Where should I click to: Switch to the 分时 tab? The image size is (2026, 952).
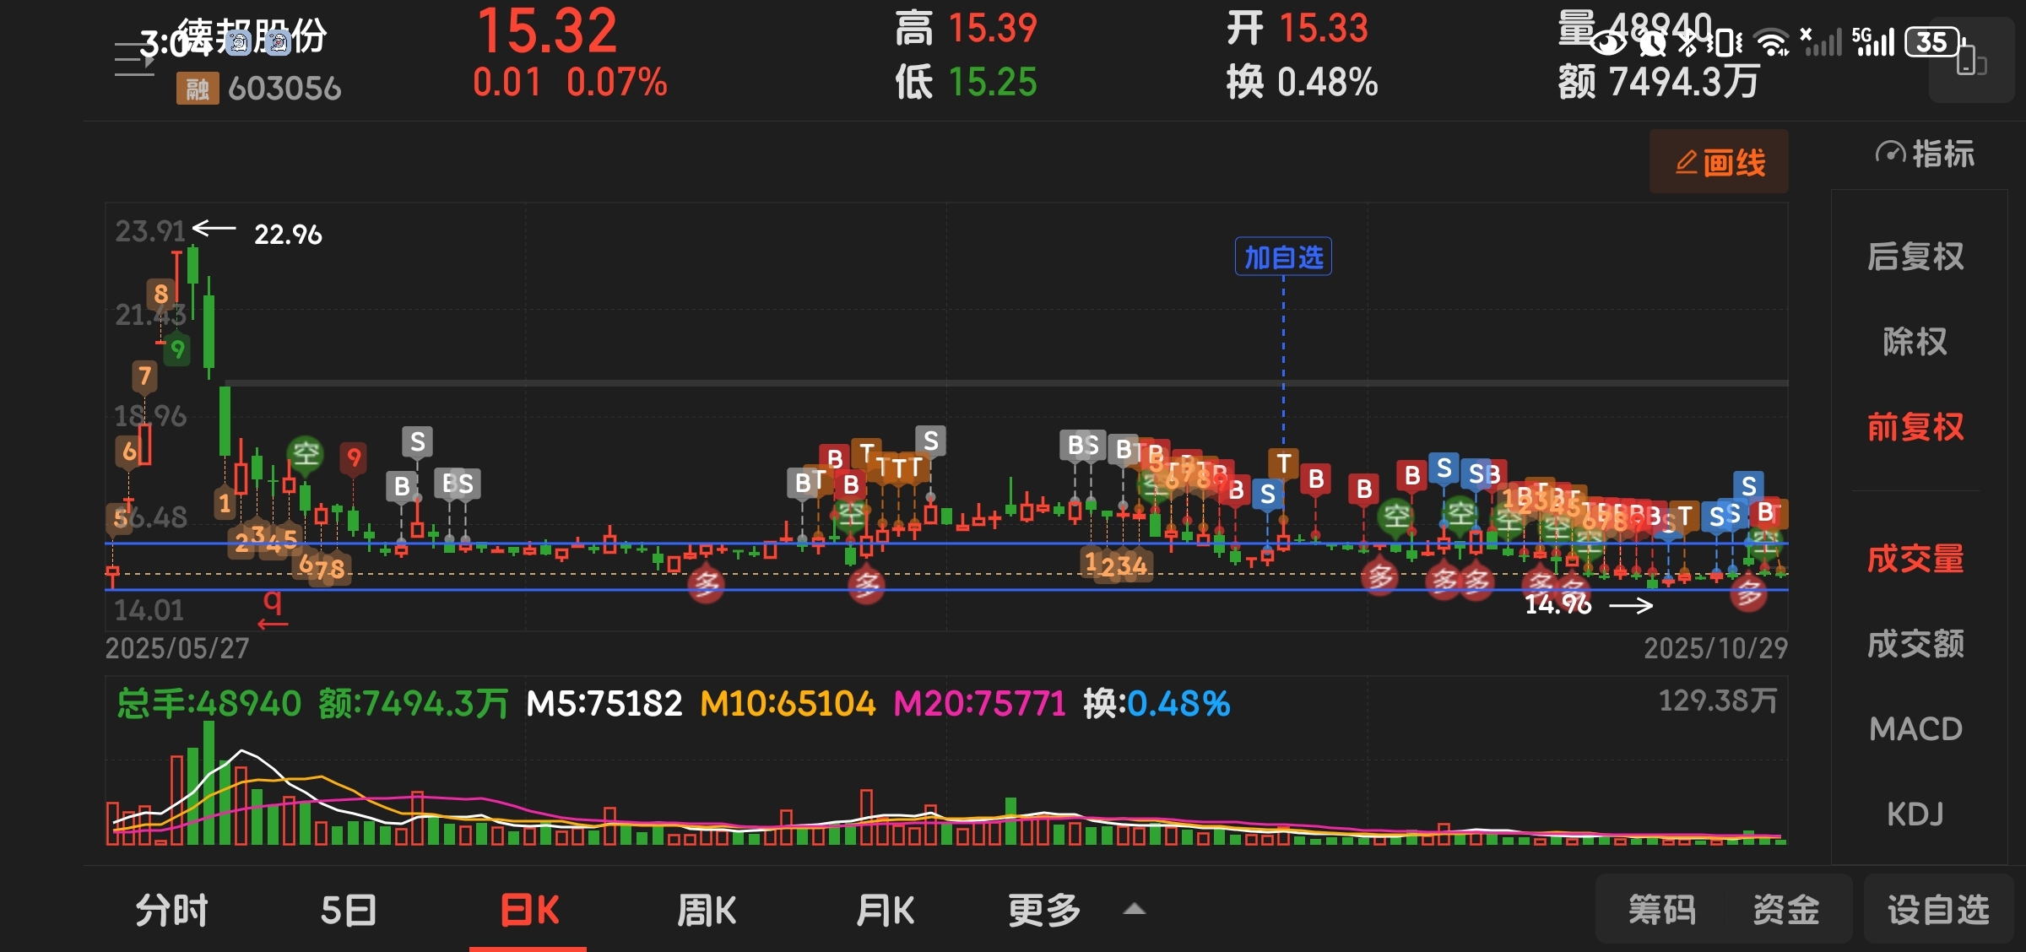coord(172,911)
